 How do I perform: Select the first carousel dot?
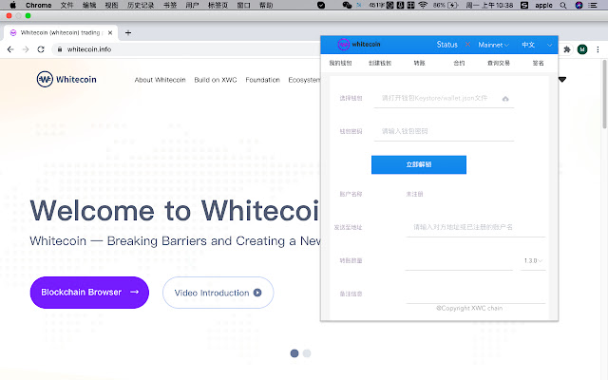[x=294, y=353]
